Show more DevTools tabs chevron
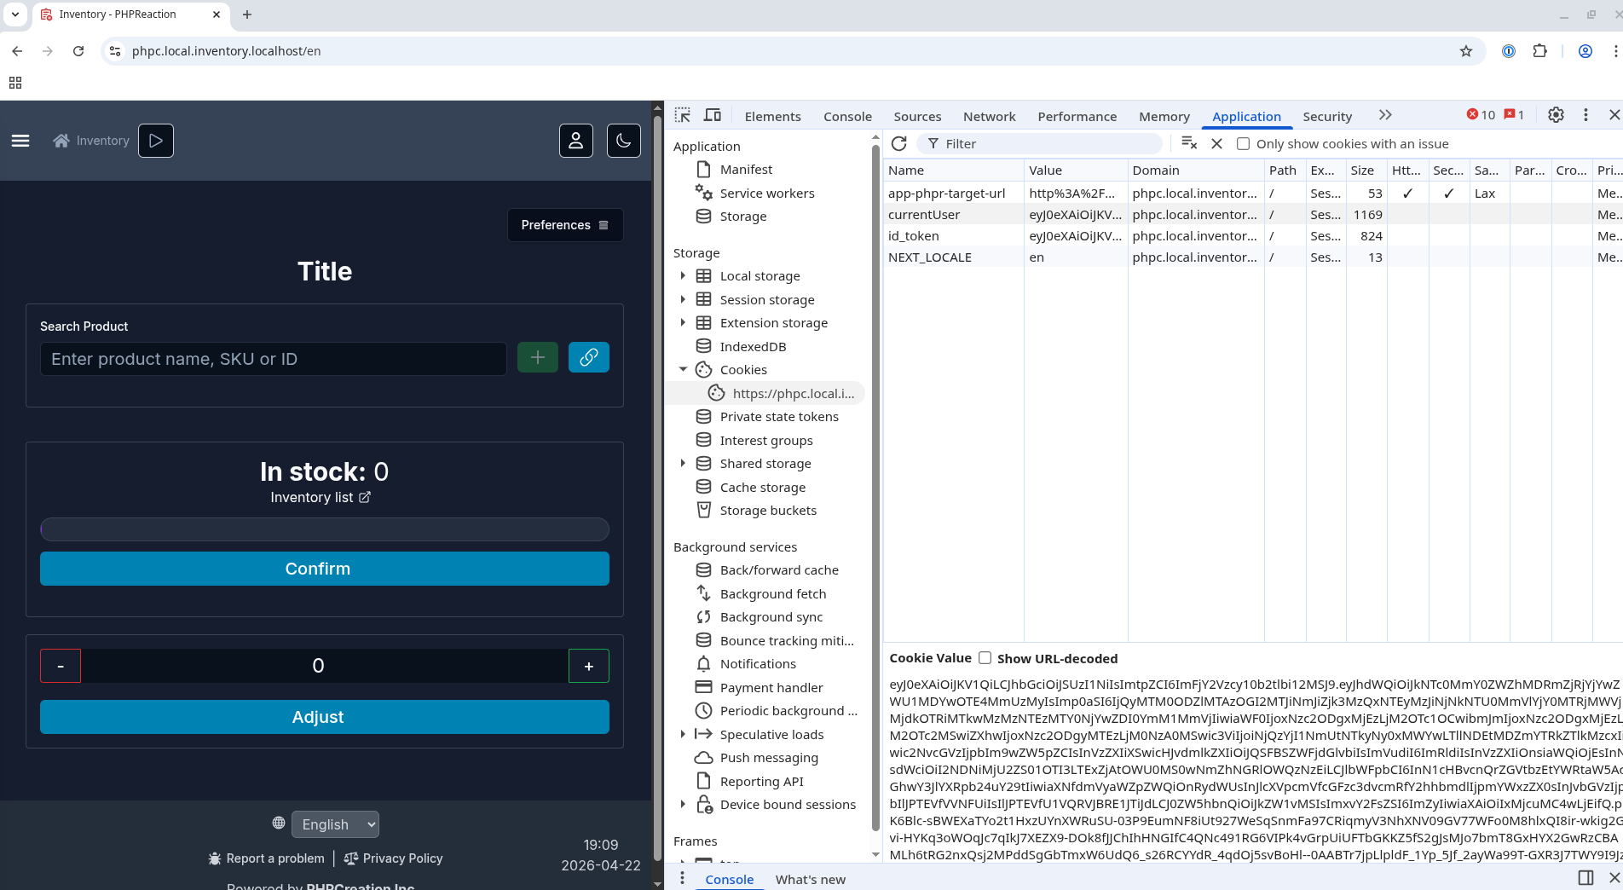Image resolution: width=1623 pixels, height=890 pixels. (x=1385, y=115)
